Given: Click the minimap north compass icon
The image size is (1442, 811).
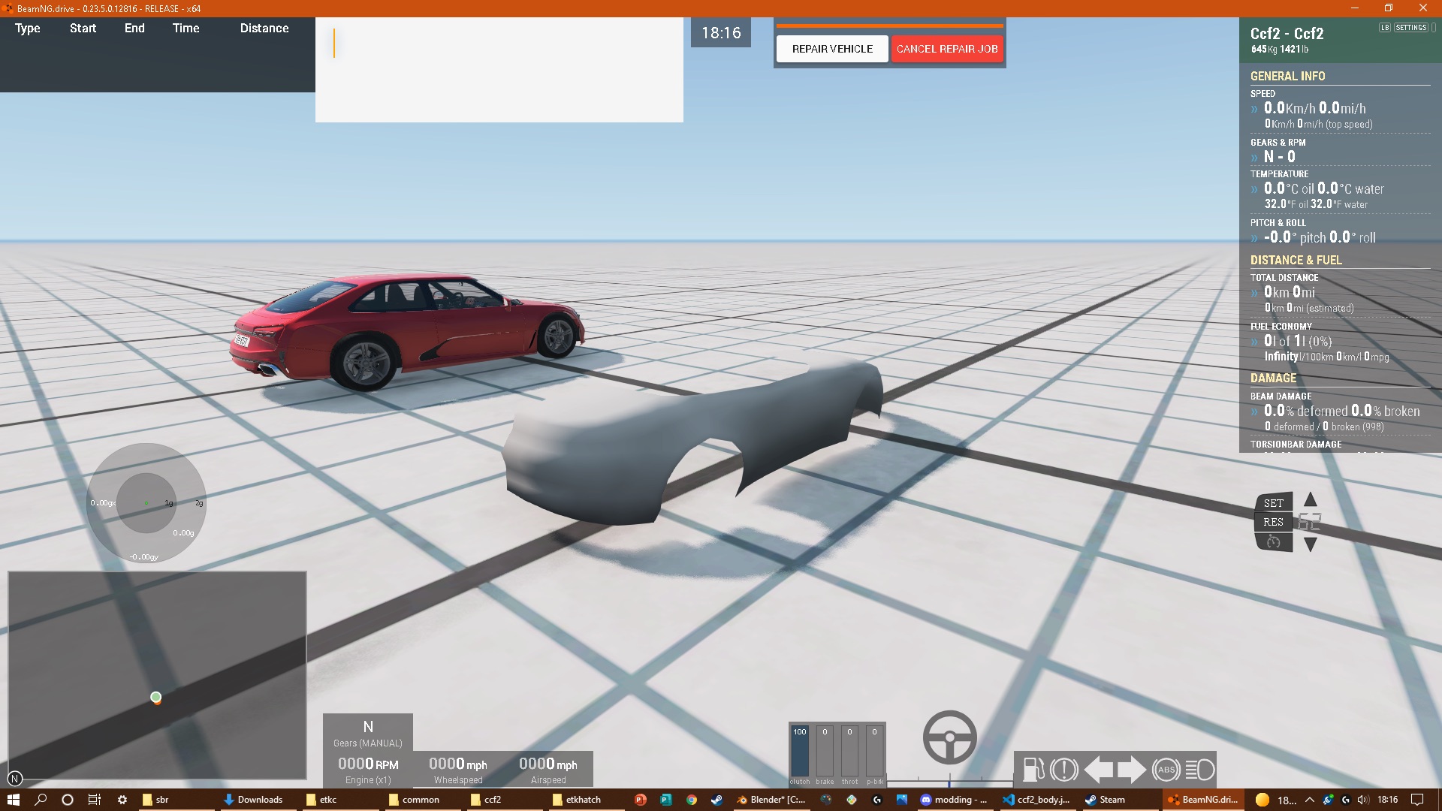Looking at the screenshot, I should 15,779.
